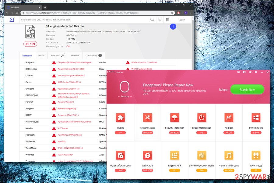Open Security Protection umbrella icon
This screenshot has height=183, width=274.
coord(174,117)
